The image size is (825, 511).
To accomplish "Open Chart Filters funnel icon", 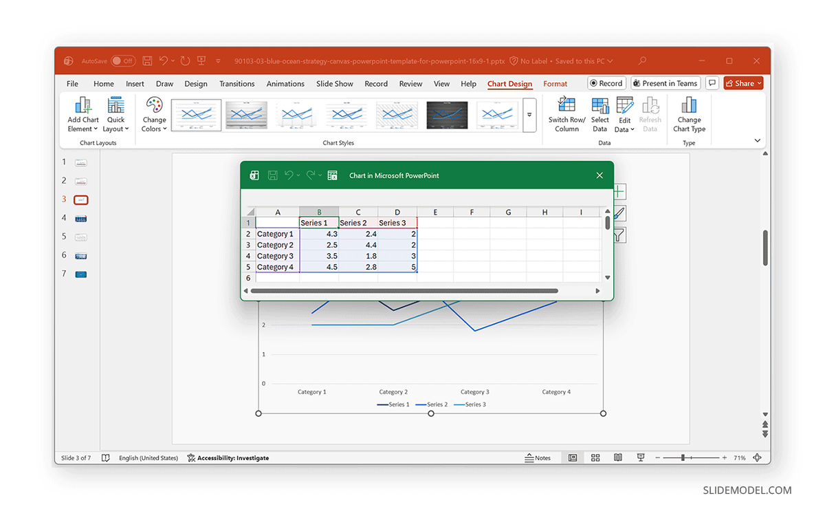I will tap(617, 235).
